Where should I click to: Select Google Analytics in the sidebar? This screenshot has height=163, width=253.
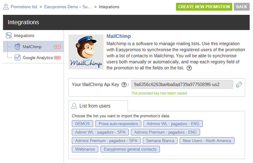coord(38,58)
